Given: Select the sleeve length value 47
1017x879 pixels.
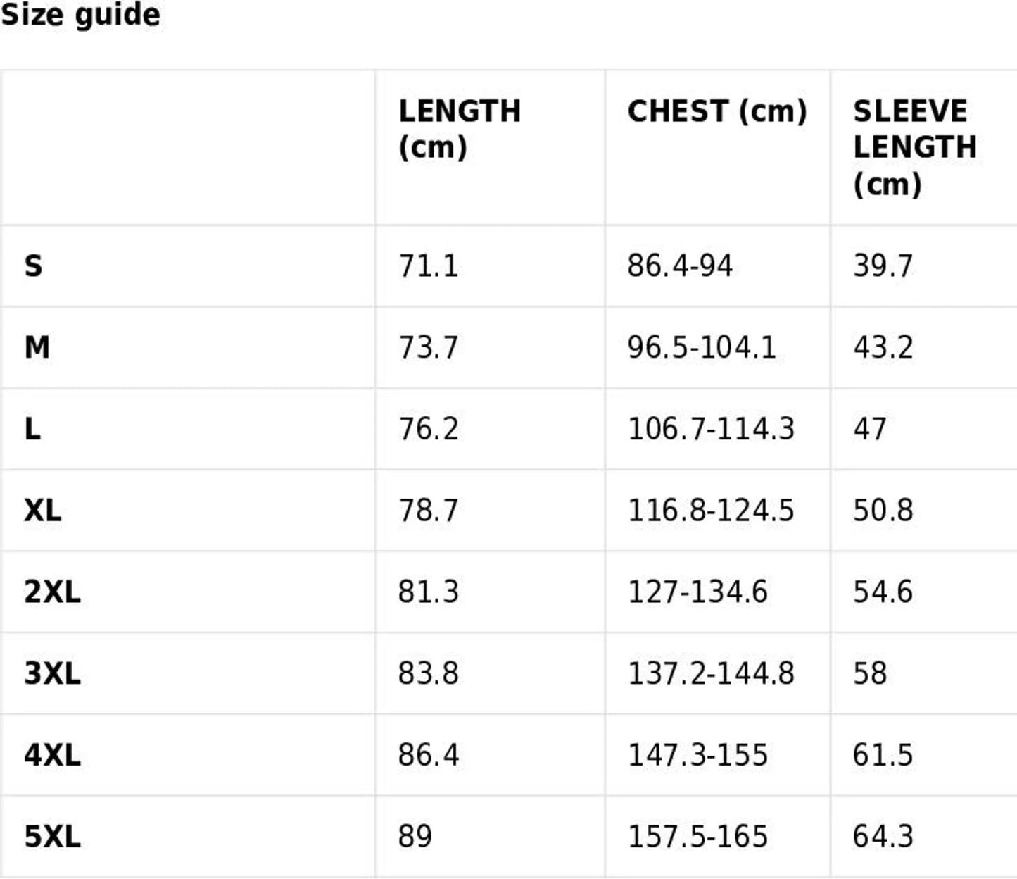Looking at the screenshot, I should (x=870, y=429).
